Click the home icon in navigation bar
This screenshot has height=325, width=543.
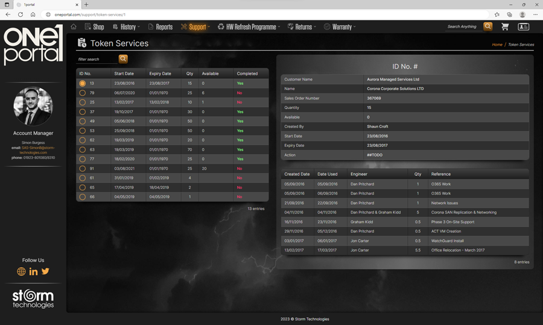tap(74, 27)
